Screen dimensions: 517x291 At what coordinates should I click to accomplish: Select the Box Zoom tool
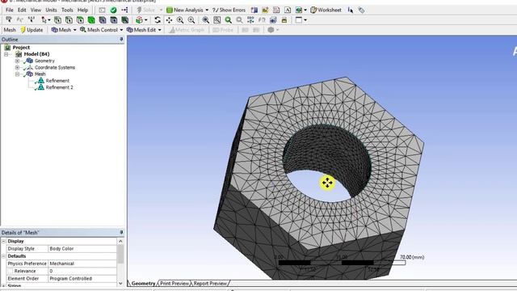point(191,20)
